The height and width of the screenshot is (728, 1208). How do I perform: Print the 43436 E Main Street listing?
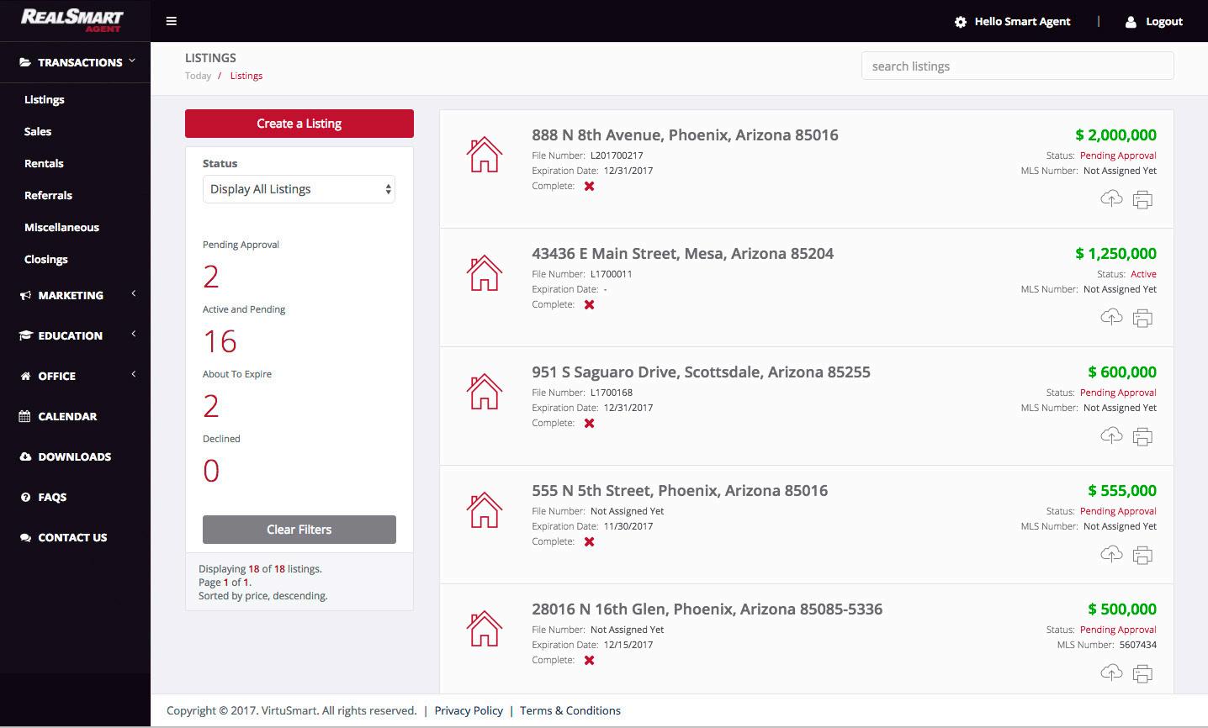pos(1142,318)
